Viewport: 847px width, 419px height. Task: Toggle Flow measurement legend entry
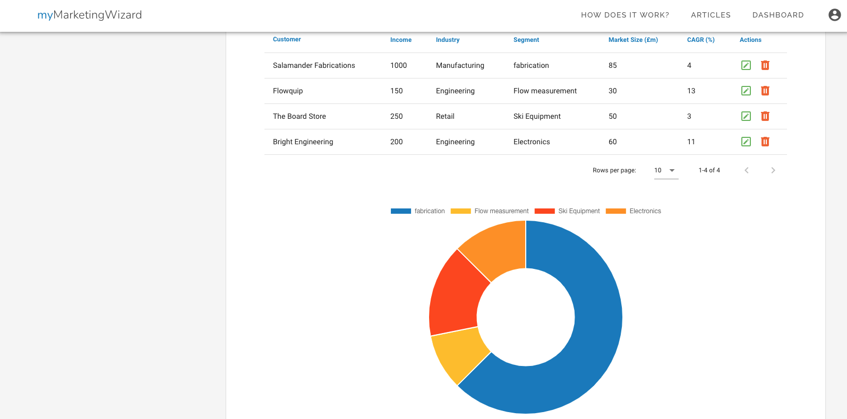tap(490, 211)
